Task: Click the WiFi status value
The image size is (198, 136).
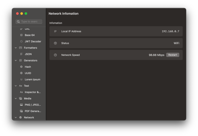Action: [x=176, y=43]
